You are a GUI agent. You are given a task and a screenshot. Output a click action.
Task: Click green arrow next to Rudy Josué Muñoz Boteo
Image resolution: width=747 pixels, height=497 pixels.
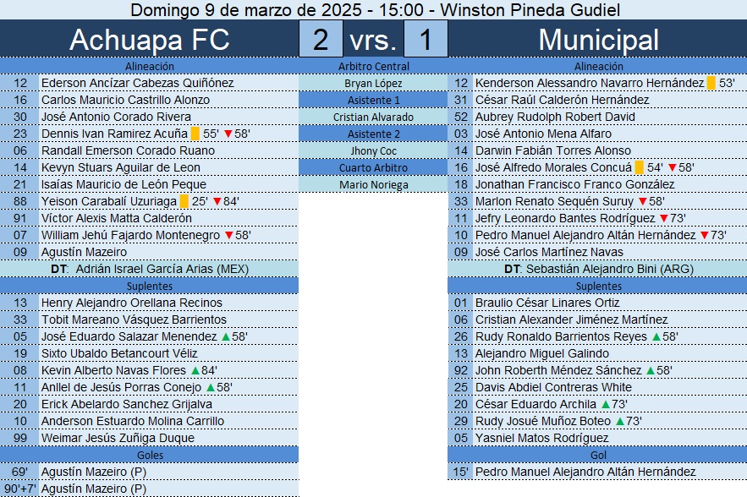pos(620,421)
